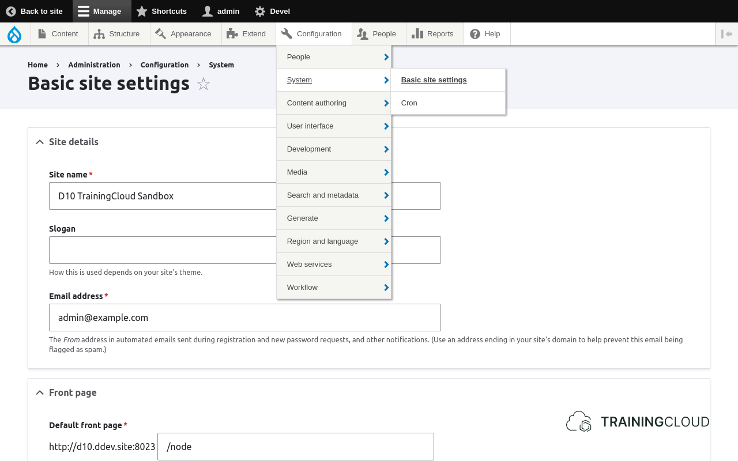
Task: Expand User interface chevron arrow
Action: [386, 126]
